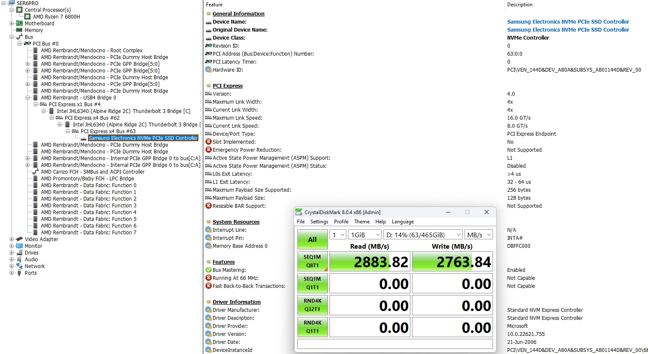648x354 pixels.
Task: Click the PCI Bus #0 icon
Action: point(27,43)
